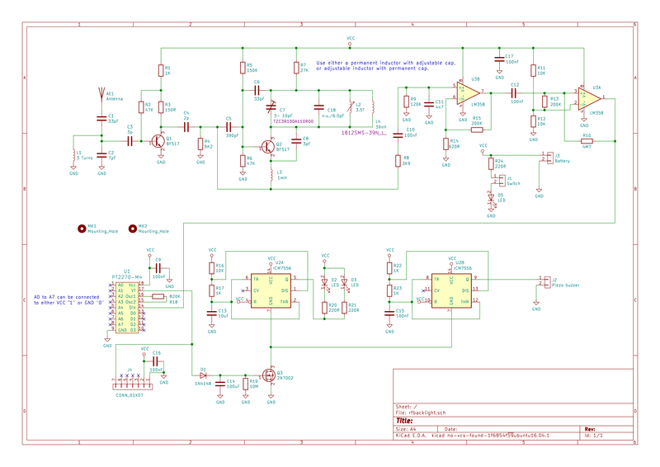
Task: Select transistor Q1 BFS17
Action: pyautogui.click(x=158, y=141)
